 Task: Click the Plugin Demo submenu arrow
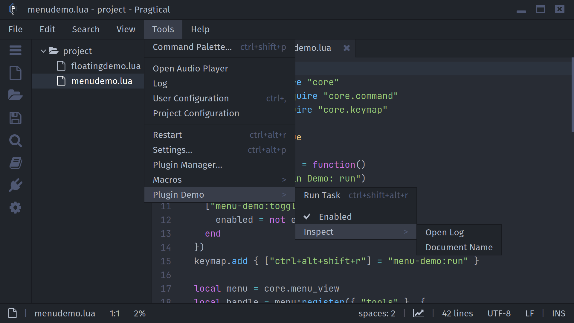[284, 195]
